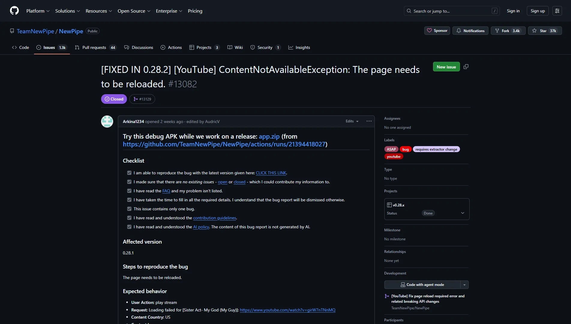Click the GitHub logo icon
The image size is (571, 324).
14,11
